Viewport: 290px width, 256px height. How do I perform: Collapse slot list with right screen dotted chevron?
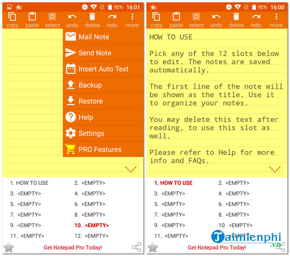point(275,169)
